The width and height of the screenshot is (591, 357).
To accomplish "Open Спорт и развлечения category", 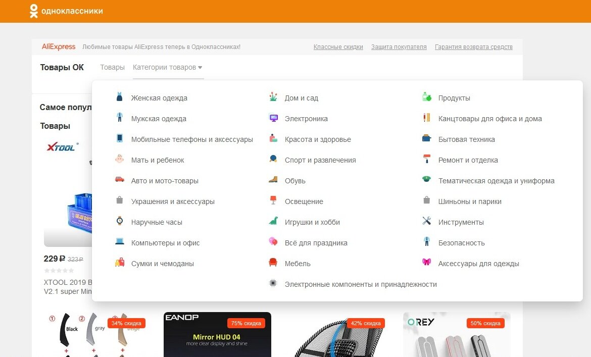I will pos(320,160).
